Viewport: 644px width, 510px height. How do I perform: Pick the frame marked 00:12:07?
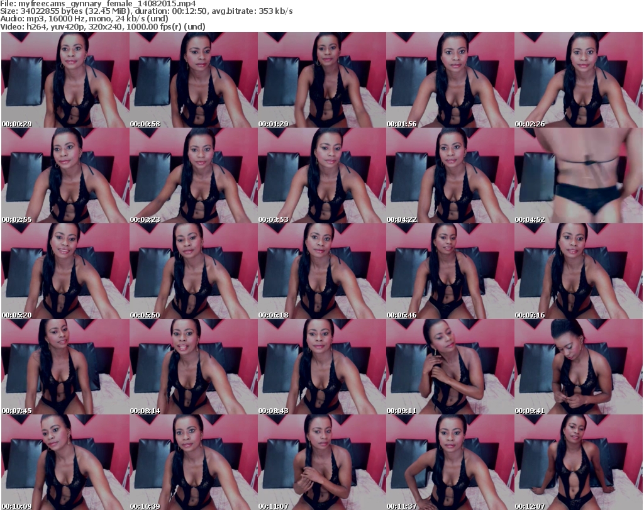(579, 462)
